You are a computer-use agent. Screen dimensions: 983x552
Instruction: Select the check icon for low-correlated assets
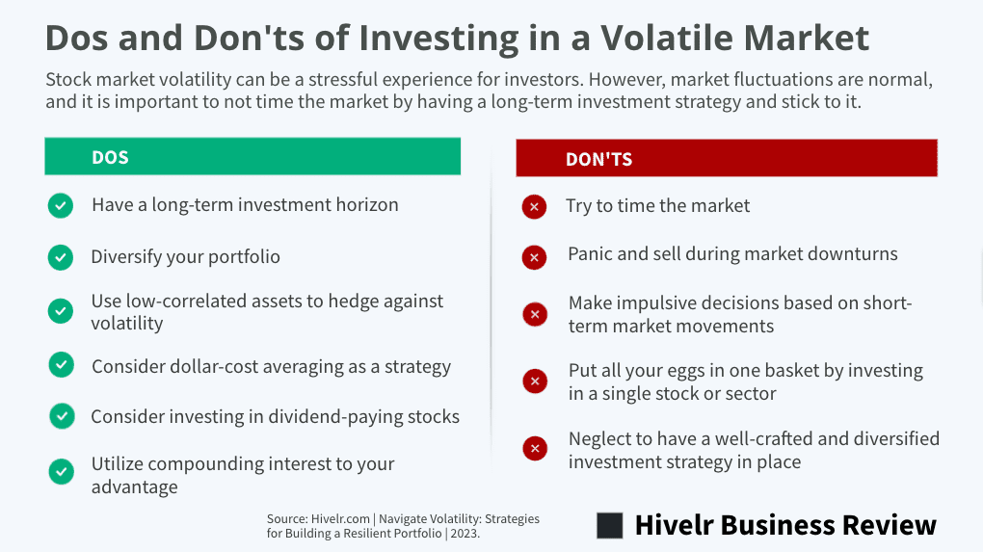[x=61, y=311]
